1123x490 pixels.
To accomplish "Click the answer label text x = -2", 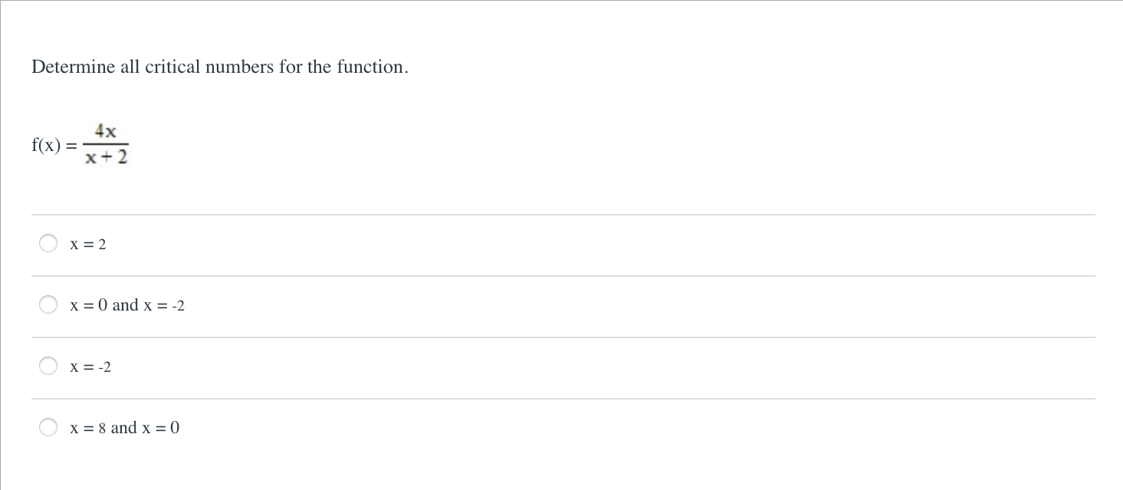I will pyautogui.click(x=90, y=367).
